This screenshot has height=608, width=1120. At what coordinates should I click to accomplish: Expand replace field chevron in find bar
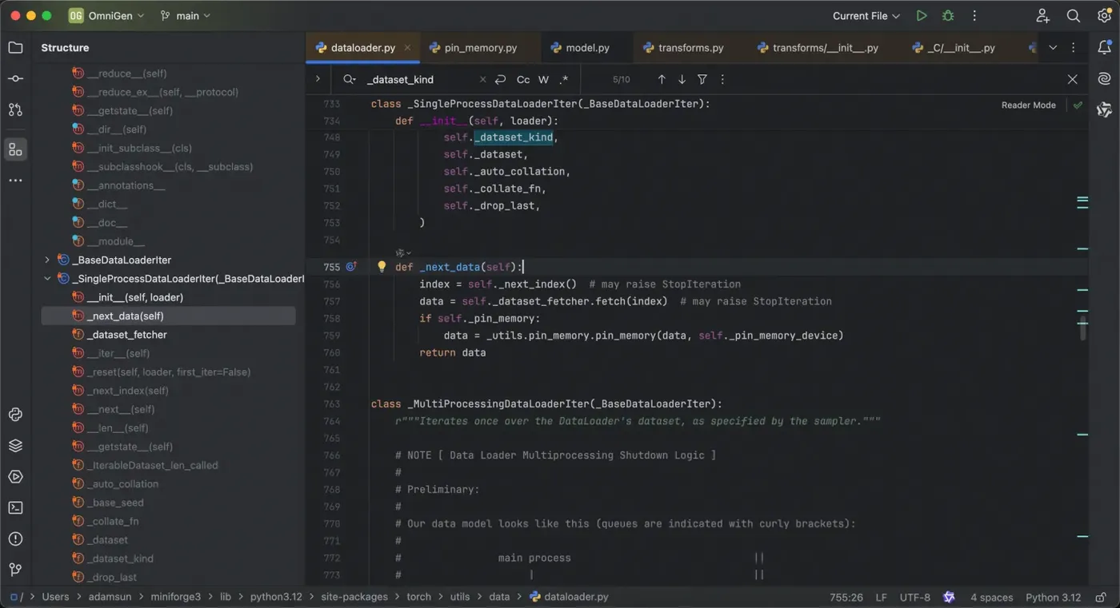click(x=318, y=79)
